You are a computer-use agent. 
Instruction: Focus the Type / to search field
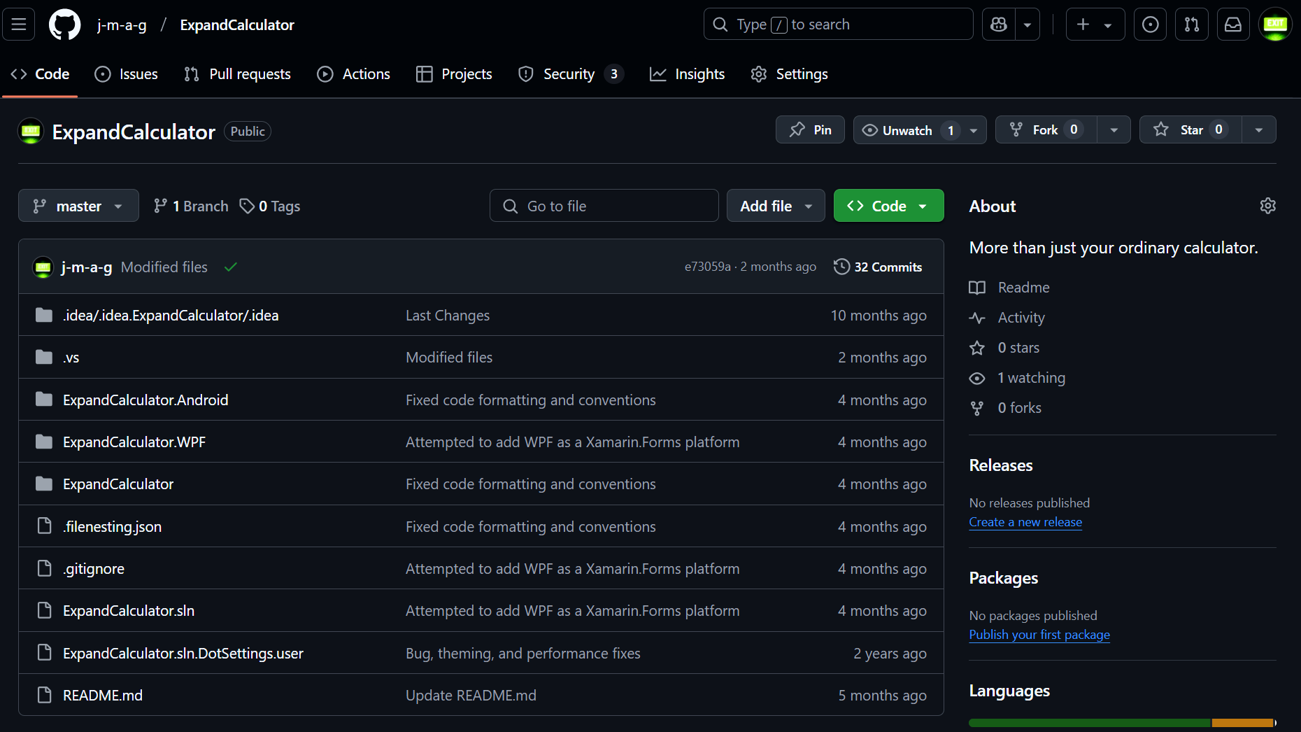click(838, 24)
